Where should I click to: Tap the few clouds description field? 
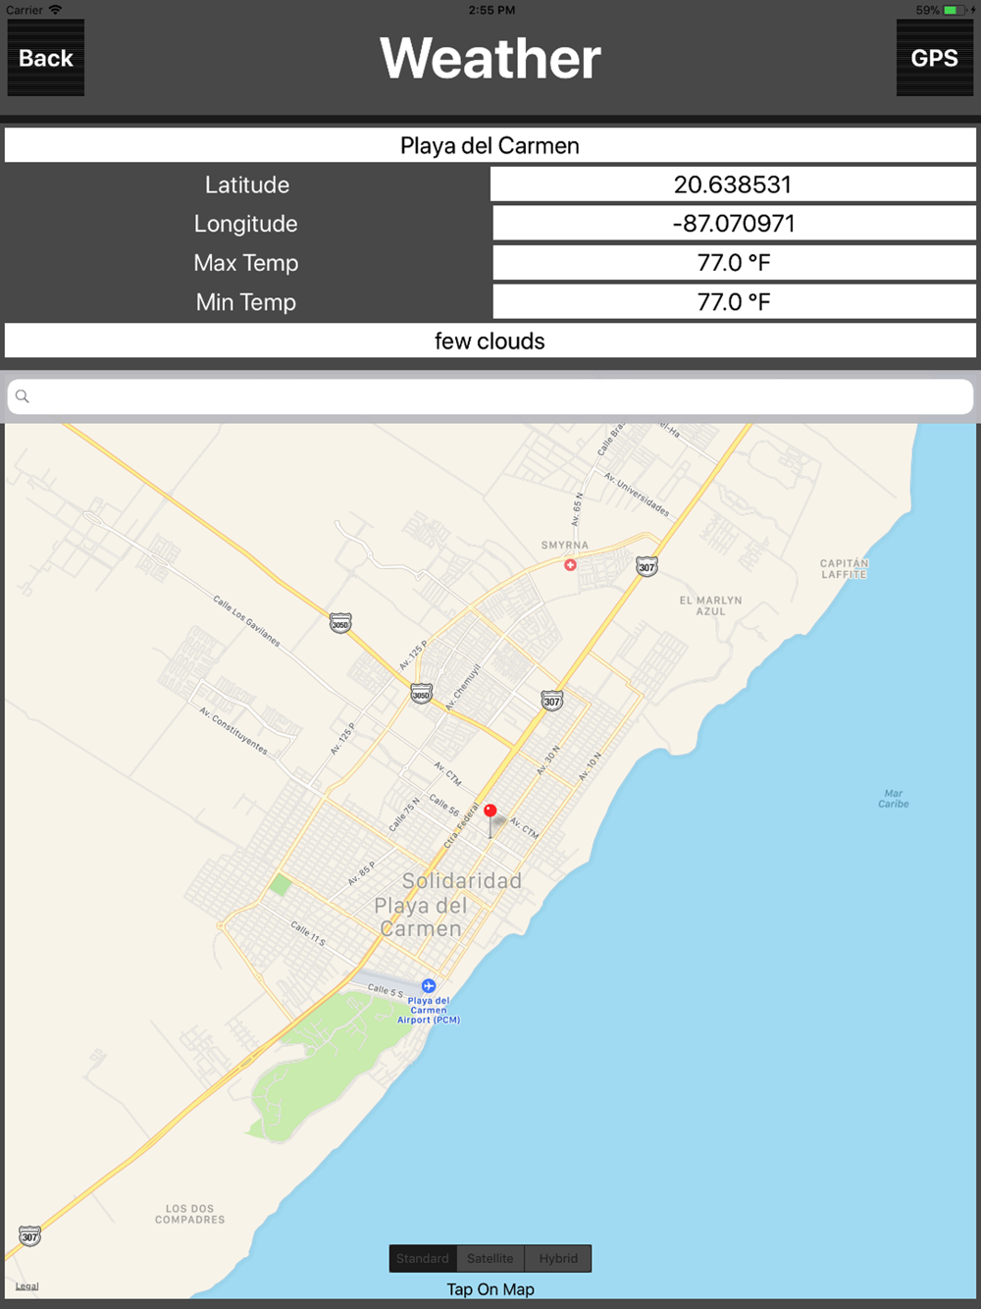tap(490, 340)
